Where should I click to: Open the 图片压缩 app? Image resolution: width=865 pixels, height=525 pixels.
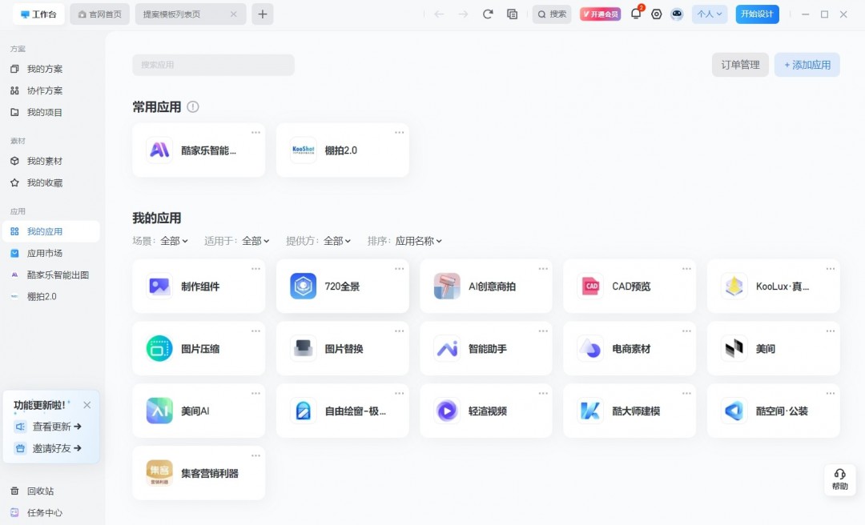[198, 348]
